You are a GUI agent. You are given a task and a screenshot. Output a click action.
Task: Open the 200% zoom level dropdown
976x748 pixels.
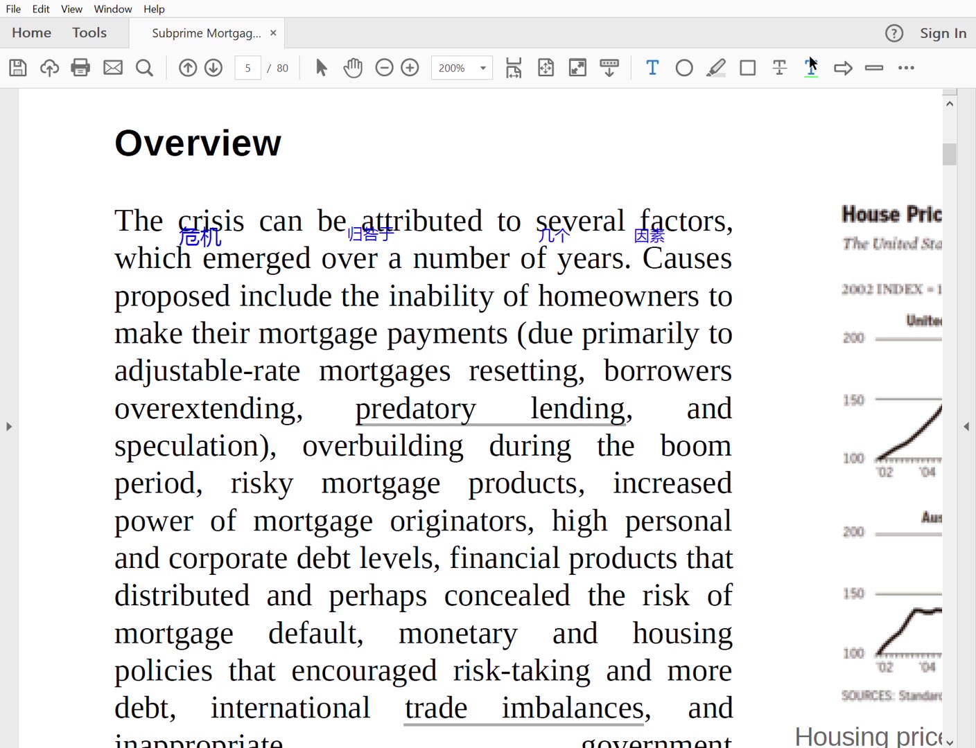tap(462, 68)
